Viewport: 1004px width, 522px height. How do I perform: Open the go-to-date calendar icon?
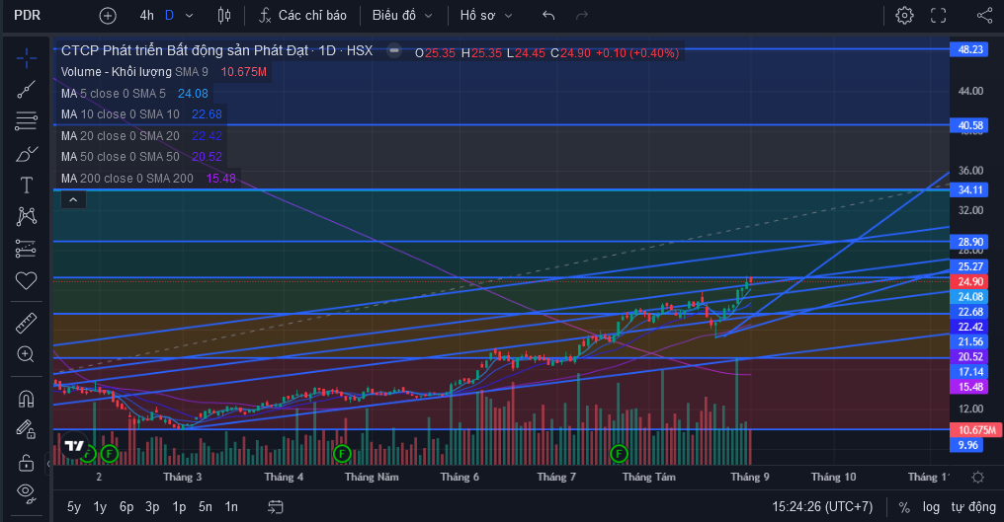pos(276,507)
